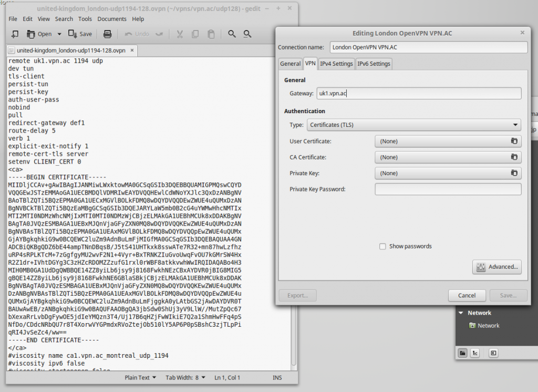Click the Redo arrow icon
The image size is (538, 392).
pyautogui.click(x=159, y=34)
